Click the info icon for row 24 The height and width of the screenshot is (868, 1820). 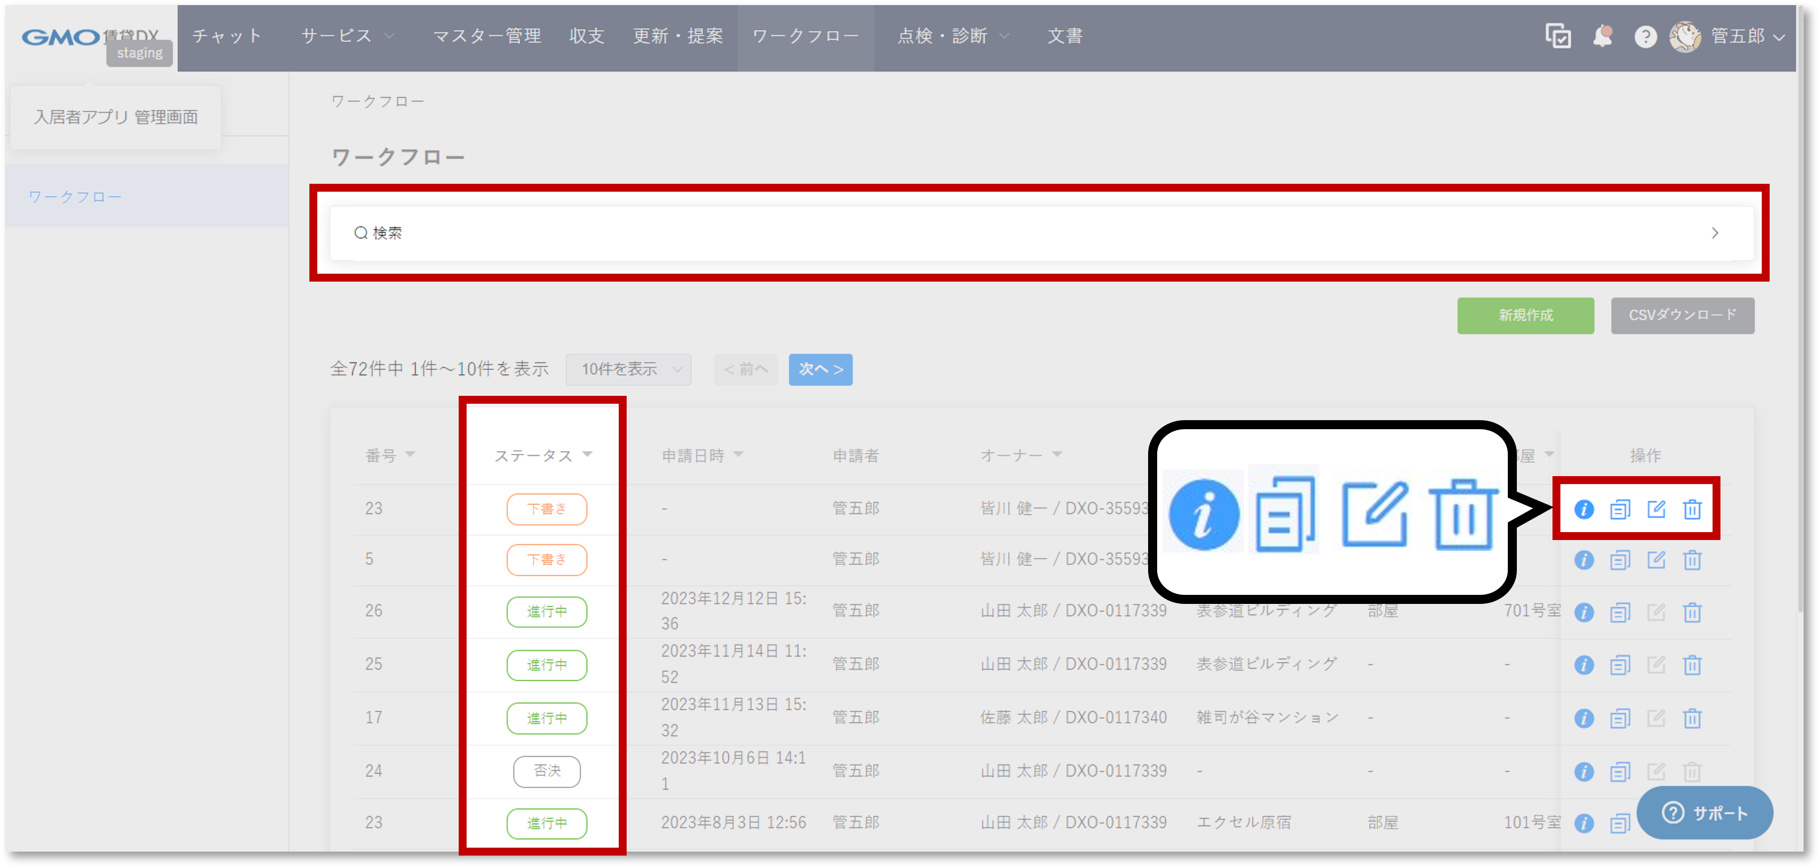pos(1584,771)
